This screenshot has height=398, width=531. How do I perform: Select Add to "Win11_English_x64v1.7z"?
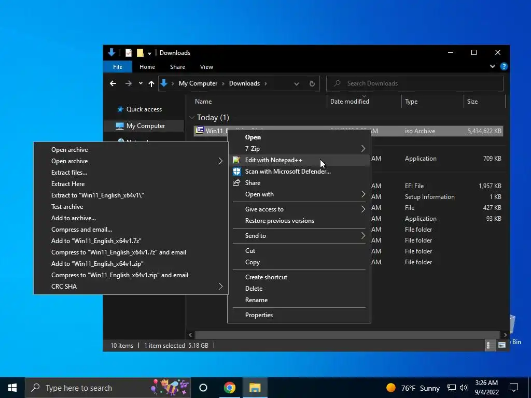tap(131, 241)
